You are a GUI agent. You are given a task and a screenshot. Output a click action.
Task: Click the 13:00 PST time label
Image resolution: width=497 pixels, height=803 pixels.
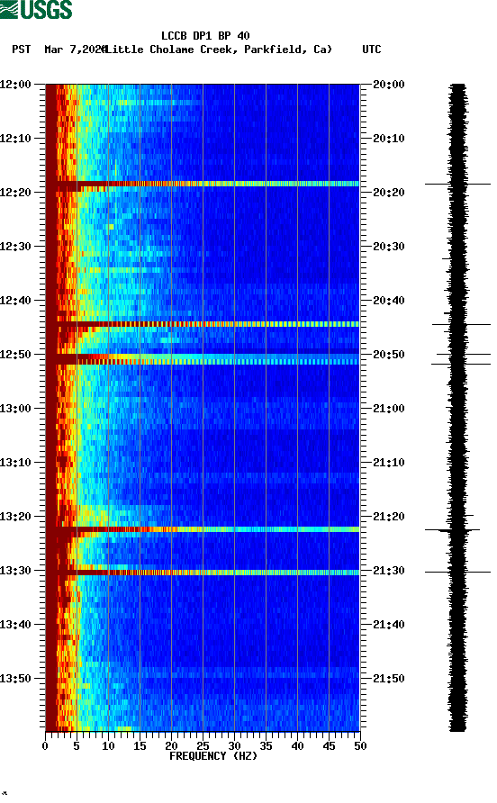pos(16,408)
